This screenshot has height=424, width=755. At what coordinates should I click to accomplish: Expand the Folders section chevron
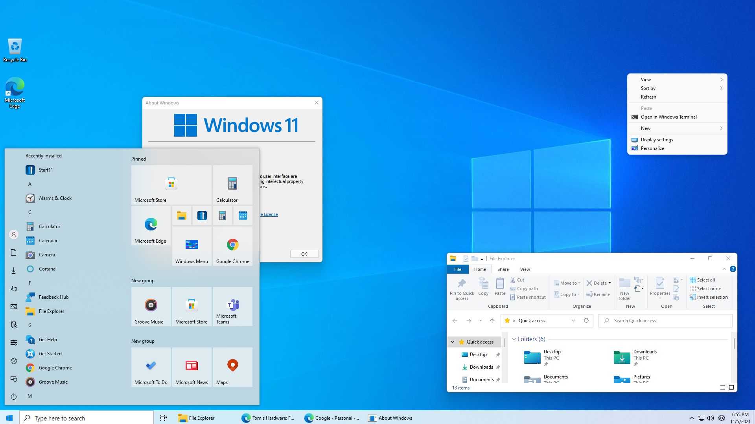pyautogui.click(x=513, y=339)
